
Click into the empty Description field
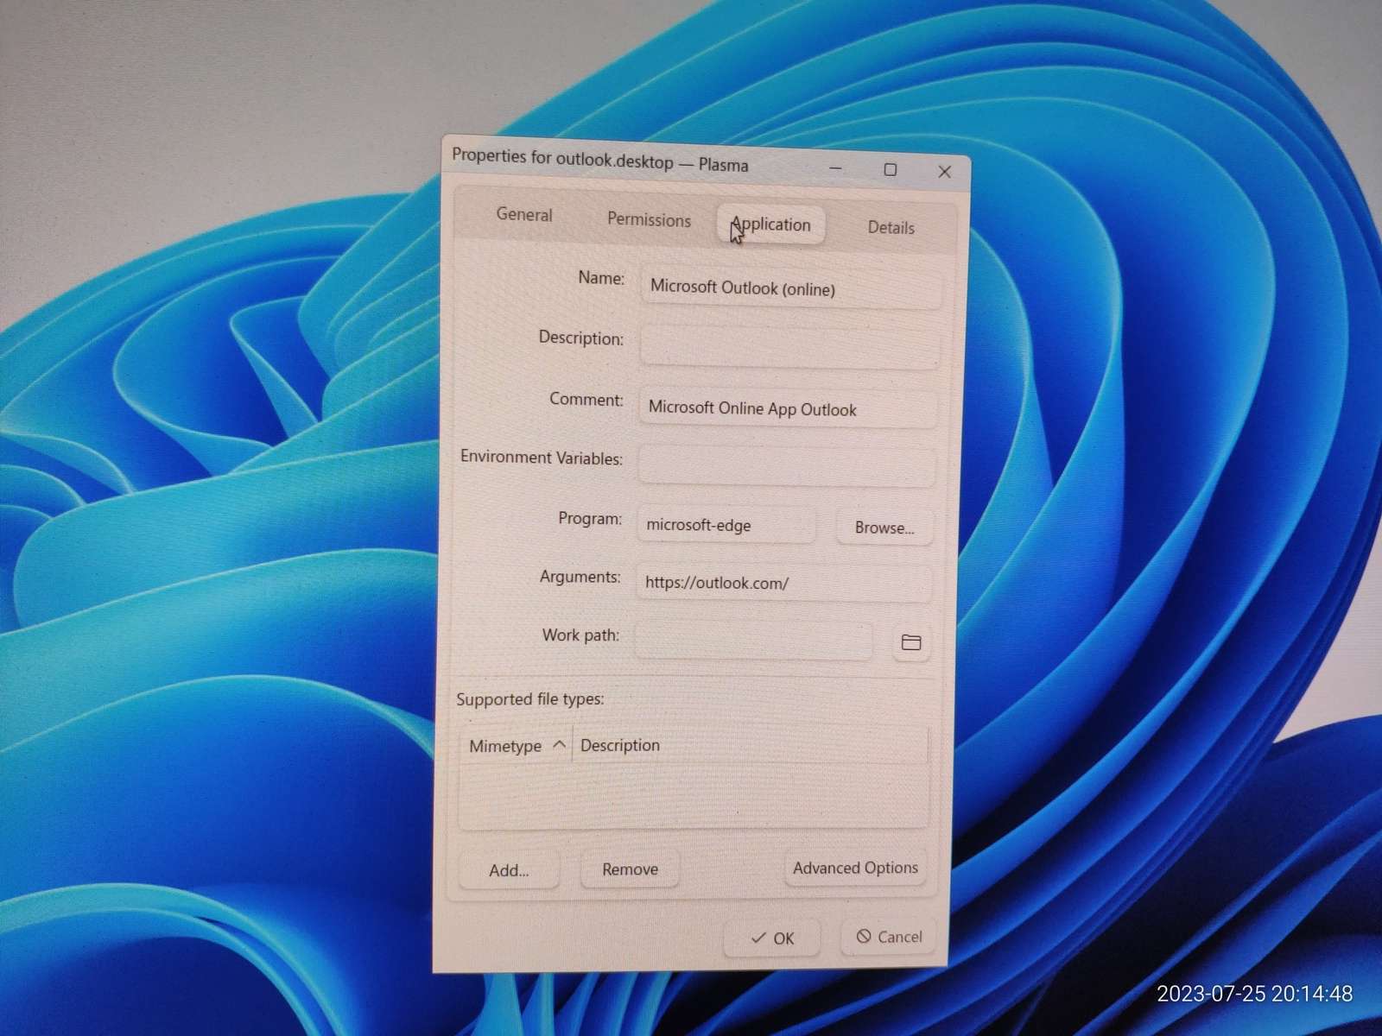(789, 347)
